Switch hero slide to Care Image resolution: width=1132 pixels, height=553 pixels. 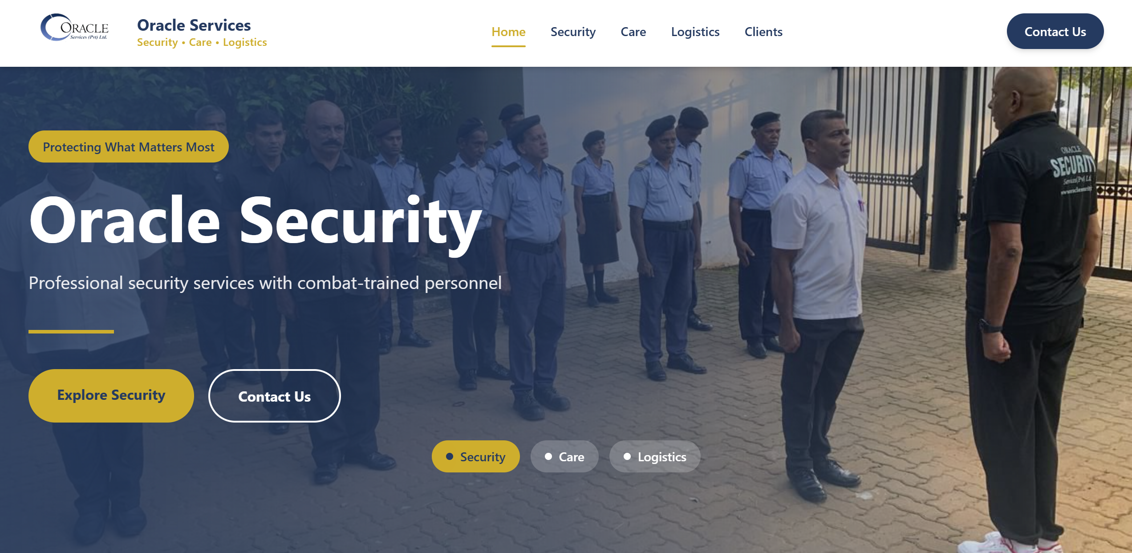click(x=564, y=456)
